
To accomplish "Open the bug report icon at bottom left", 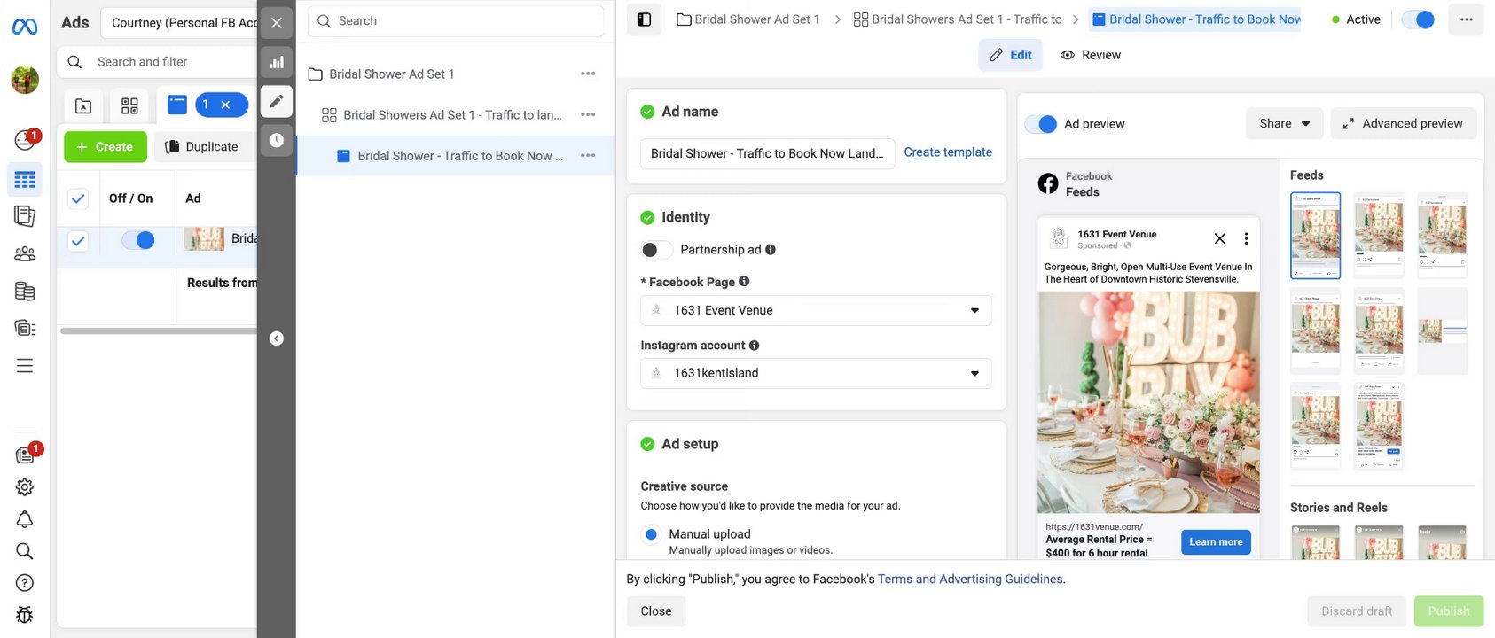I will coord(25,614).
